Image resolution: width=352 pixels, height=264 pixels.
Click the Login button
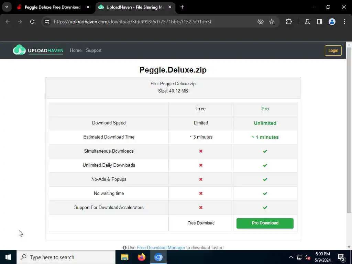coord(333,50)
